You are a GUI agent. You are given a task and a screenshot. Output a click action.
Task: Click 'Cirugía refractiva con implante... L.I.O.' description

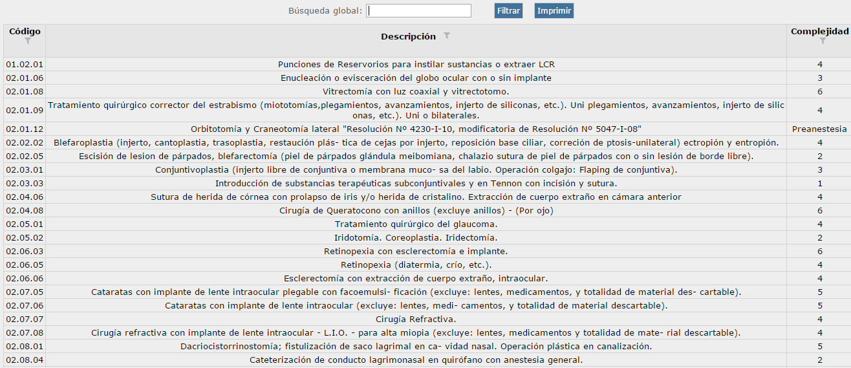click(416, 333)
